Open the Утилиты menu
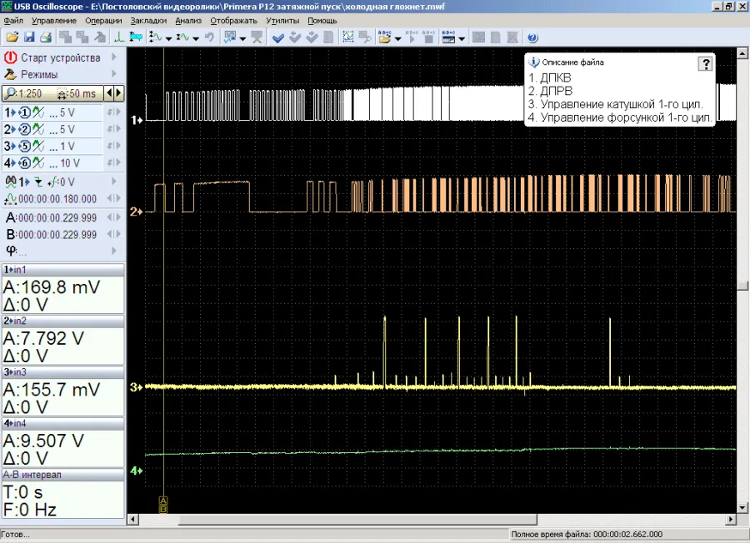Image resolution: width=750 pixels, height=543 pixels. click(282, 21)
